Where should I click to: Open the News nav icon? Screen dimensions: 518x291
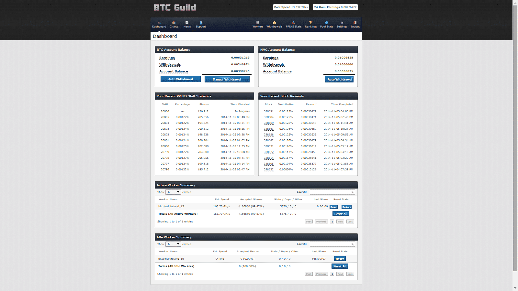[x=187, y=23]
